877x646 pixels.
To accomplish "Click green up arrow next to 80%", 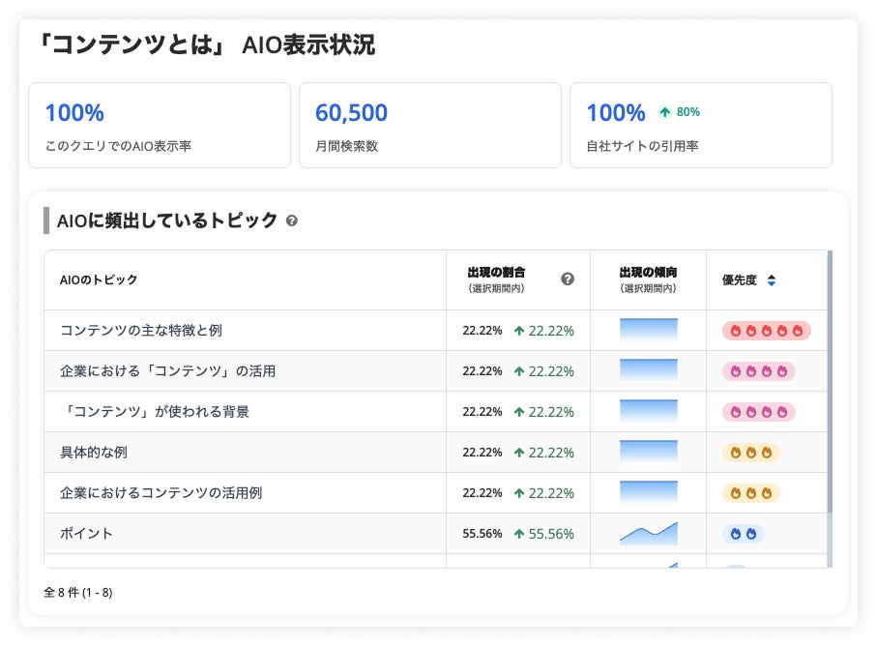I will [x=664, y=112].
